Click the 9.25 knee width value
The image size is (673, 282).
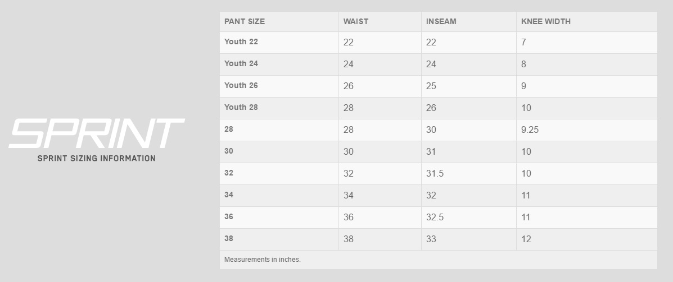pos(530,130)
